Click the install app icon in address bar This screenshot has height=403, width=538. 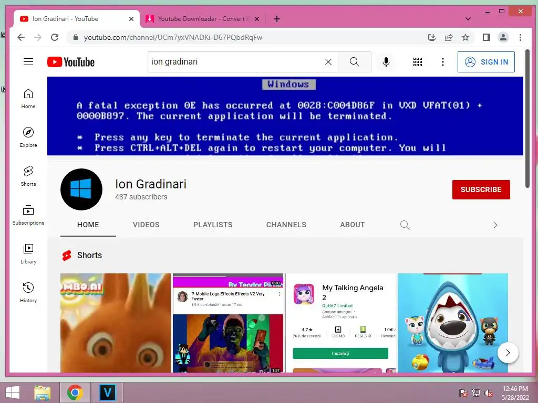coord(432,37)
